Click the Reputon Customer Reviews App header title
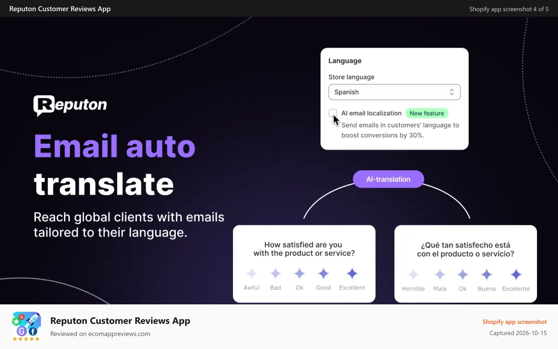Image resolution: width=558 pixels, height=349 pixels. [60, 9]
